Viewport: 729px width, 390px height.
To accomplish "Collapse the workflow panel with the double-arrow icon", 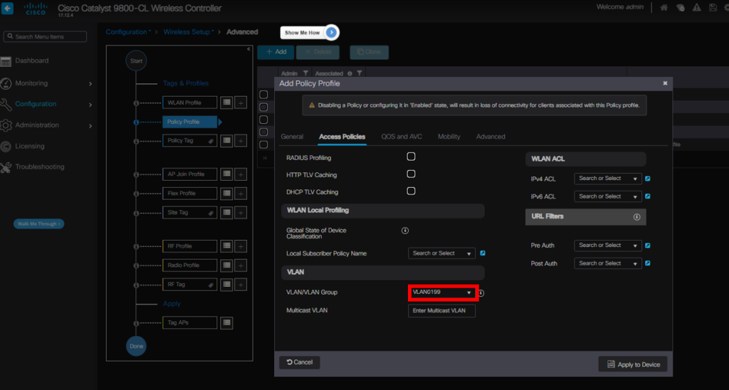I will [248, 49].
